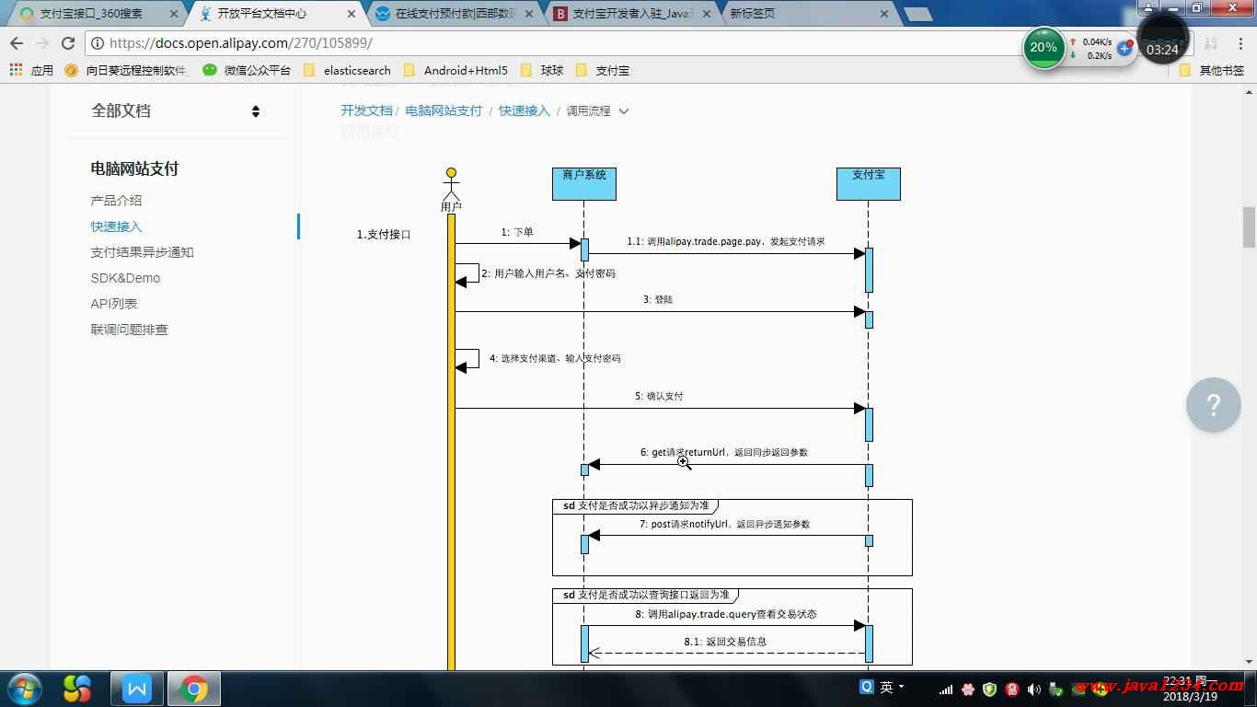The width and height of the screenshot is (1257, 707).
Task: Click the page vertical scrollbar thumb
Action: (x=1249, y=226)
